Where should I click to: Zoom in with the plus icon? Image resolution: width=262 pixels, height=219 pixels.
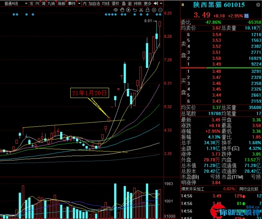click(154, 10)
